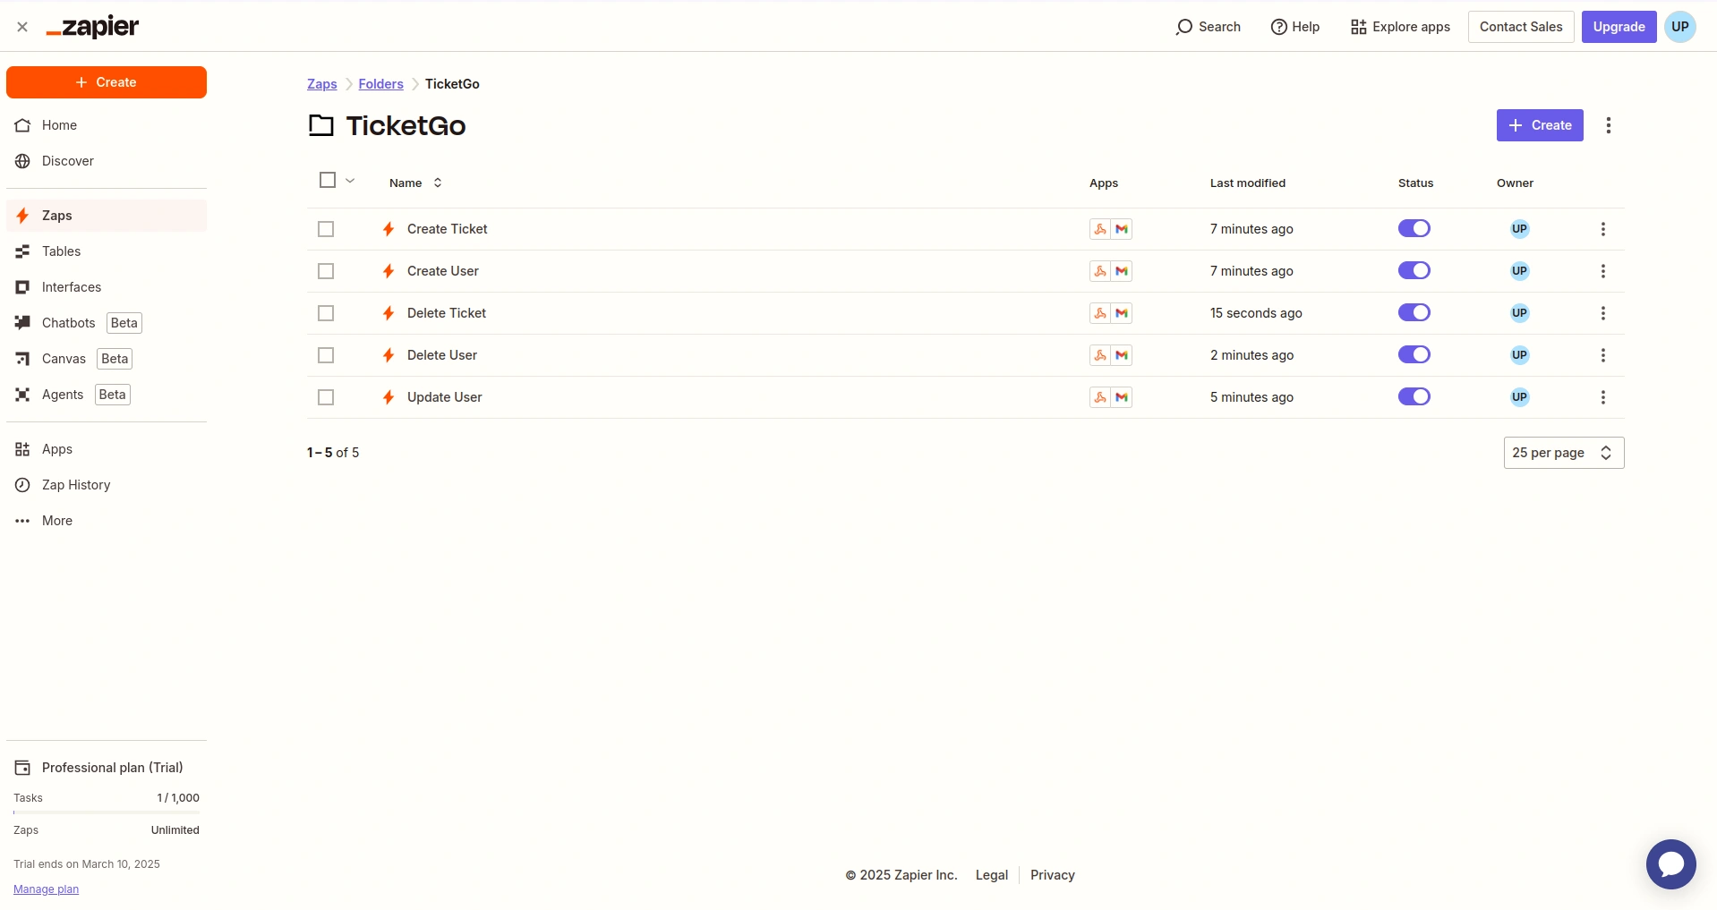Screen dimensions: 1717x910
Task: Open the Interfaces panel
Action: pyautogui.click(x=71, y=286)
